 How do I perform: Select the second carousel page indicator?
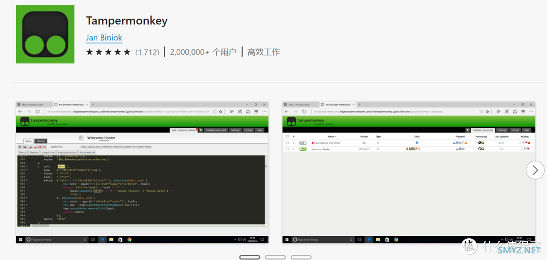coord(275,257)
